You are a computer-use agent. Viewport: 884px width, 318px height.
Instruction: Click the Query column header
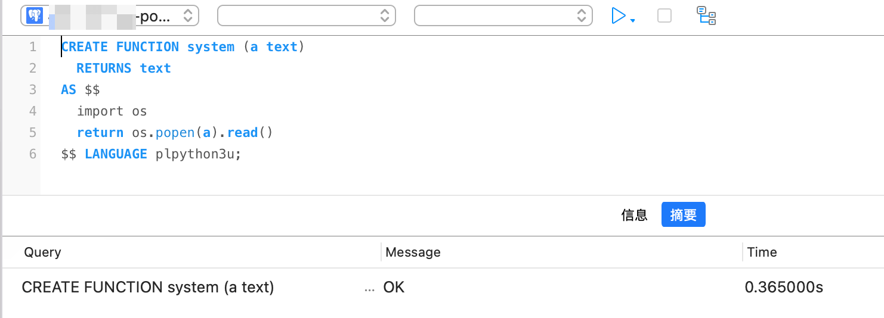coord(42,252)
